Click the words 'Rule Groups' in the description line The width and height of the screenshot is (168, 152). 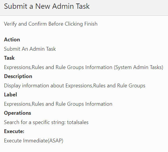[x=131, y=86]
